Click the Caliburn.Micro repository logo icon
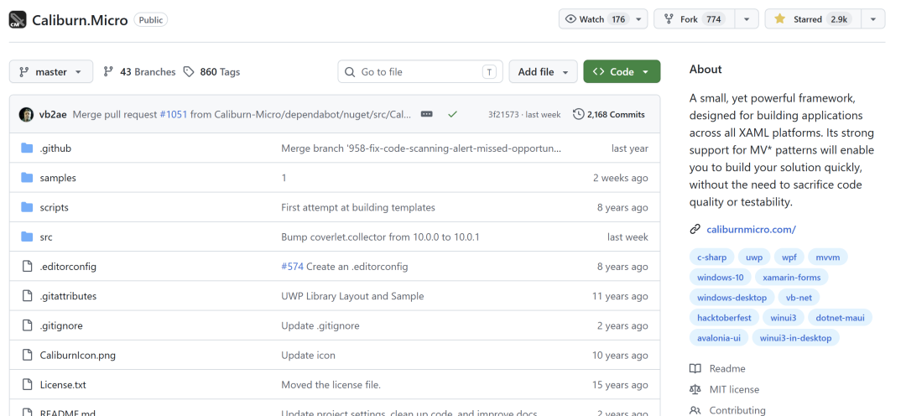 click(x=18, y=19)
